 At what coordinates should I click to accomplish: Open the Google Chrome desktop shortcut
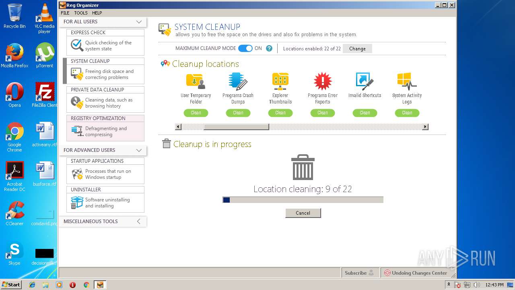point(14,137)
